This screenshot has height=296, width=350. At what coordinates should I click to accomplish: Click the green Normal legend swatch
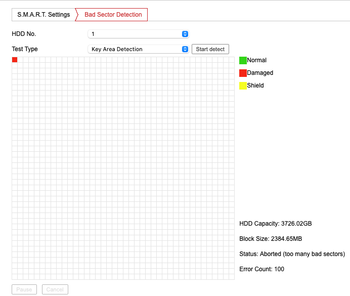pos(243,60)
